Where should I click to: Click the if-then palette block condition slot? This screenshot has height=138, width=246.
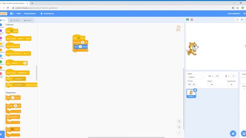point(12,129)
